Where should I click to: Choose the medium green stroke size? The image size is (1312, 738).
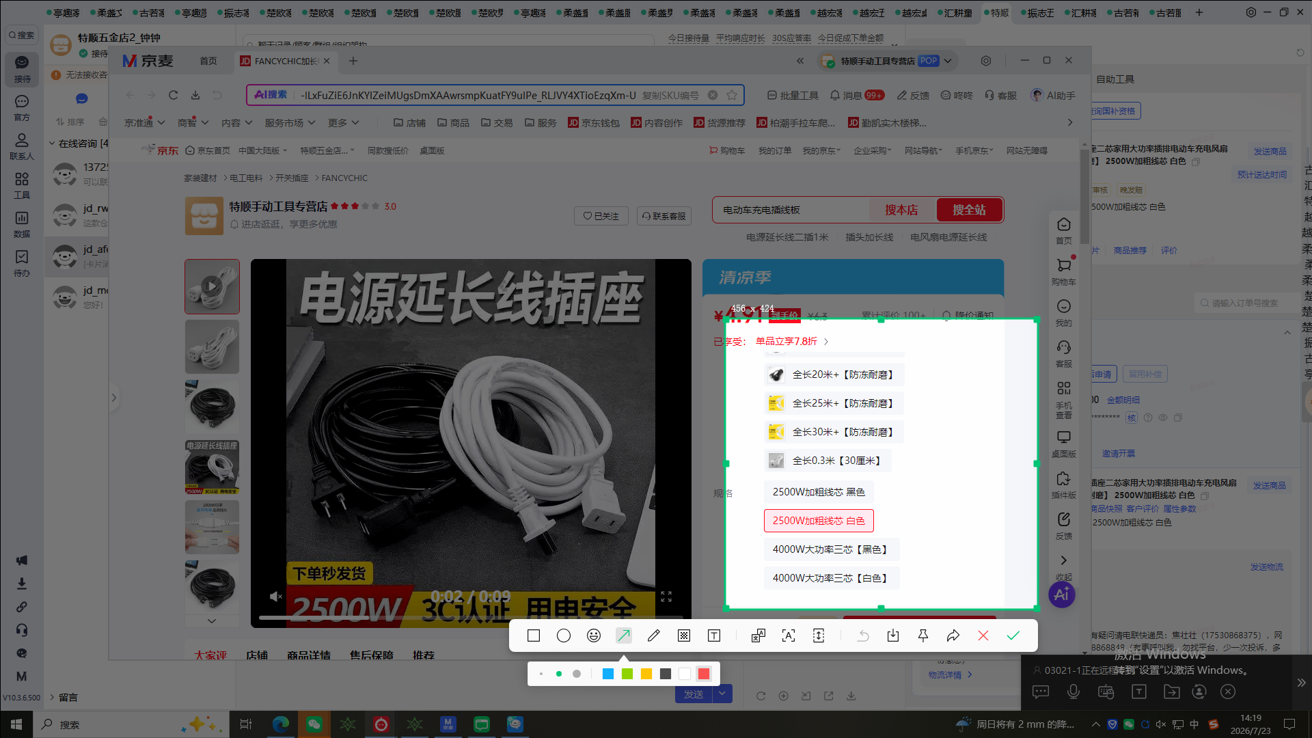(559, 674)
